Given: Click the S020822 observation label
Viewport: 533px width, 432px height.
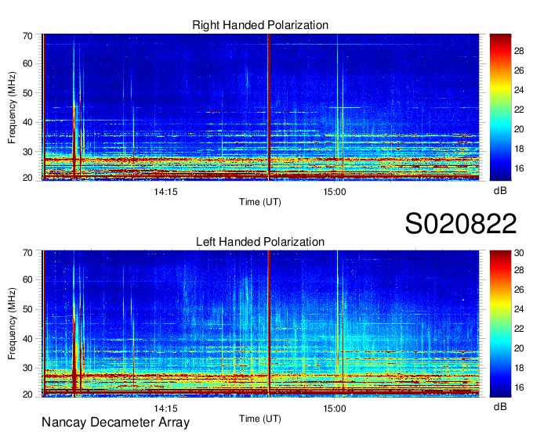Looking at the screenshot, I should 461,224.
